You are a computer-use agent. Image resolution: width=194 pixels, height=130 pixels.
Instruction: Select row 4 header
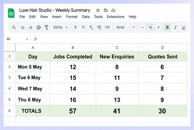tap(9, 88)
